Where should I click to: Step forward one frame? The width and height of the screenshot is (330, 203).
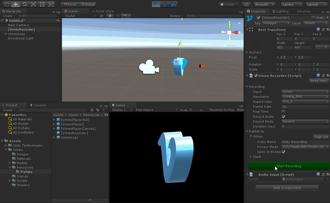pyautogui.click(x=174, y=4)
